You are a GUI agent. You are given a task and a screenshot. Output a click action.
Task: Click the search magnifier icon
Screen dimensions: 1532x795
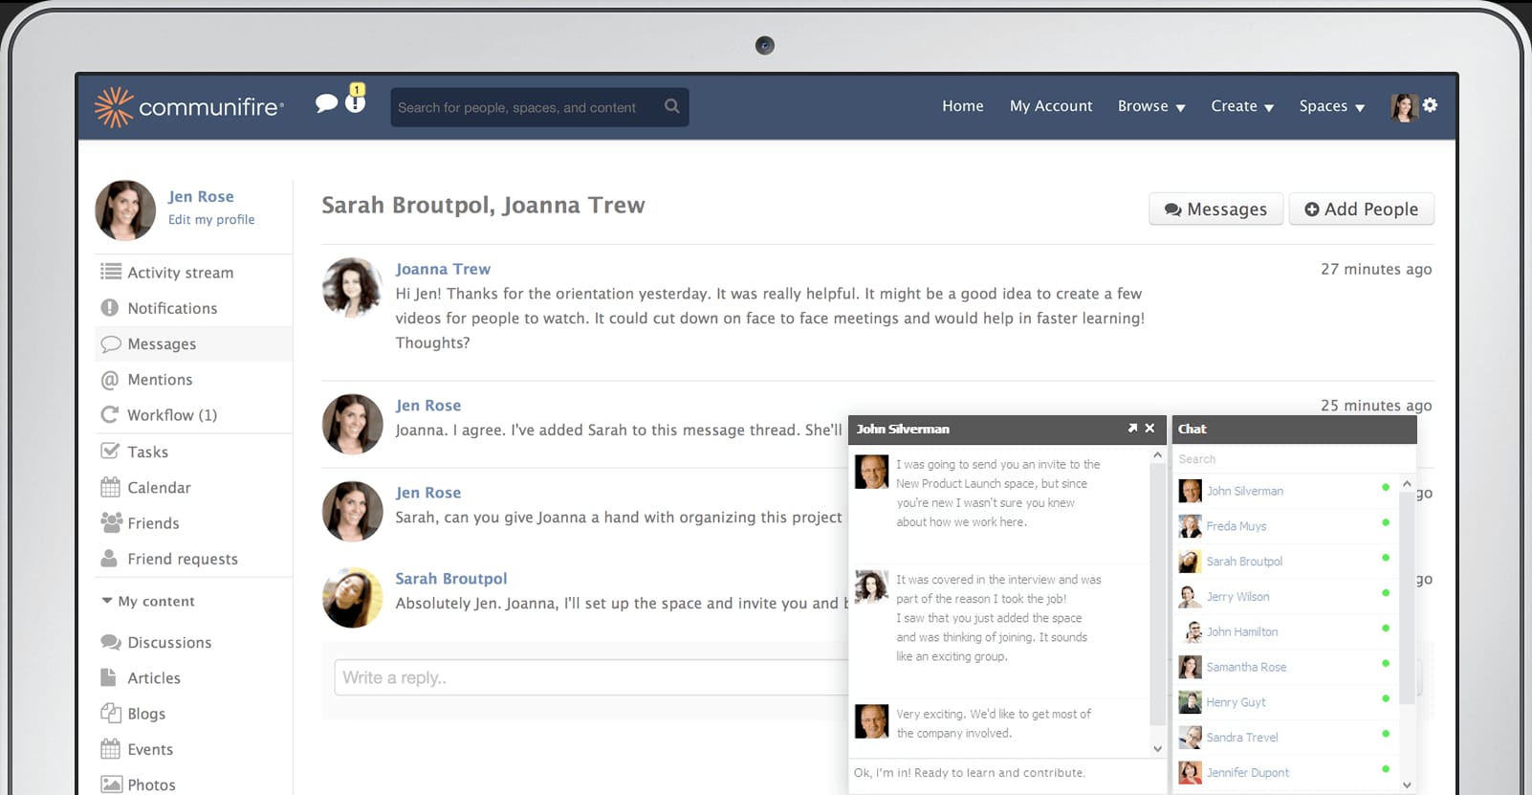[x=672, y=106]
